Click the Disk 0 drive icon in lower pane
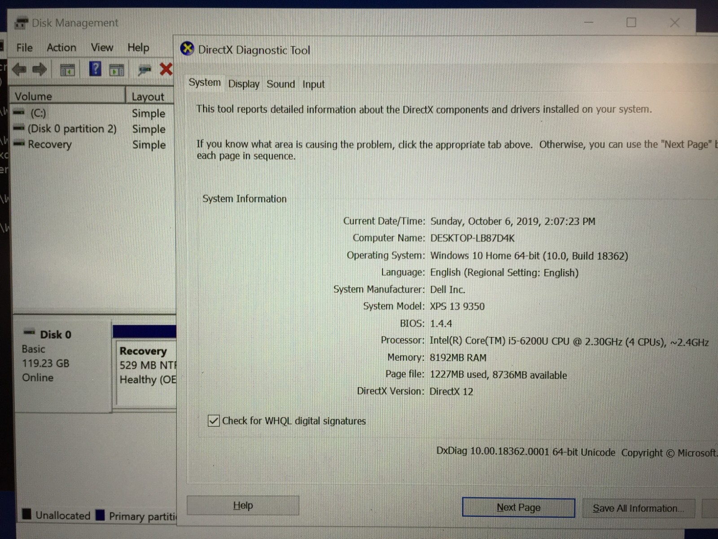This screenshot has height=539, width=718. click(29, 332)
